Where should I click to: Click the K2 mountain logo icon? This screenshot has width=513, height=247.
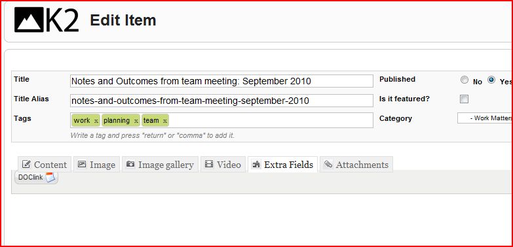[x=29, y=20]
